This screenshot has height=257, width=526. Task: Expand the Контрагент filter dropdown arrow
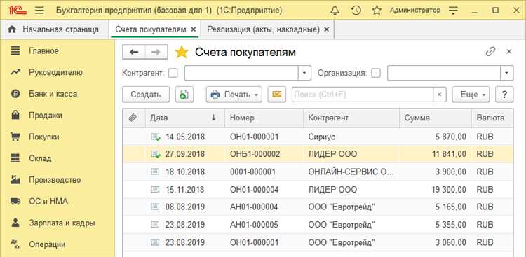coord(304,73)
